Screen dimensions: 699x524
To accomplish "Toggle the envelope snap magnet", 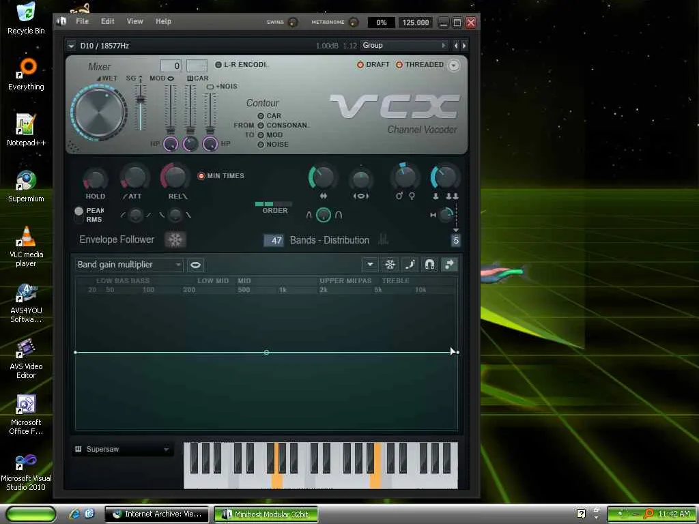I will point(429,265).
